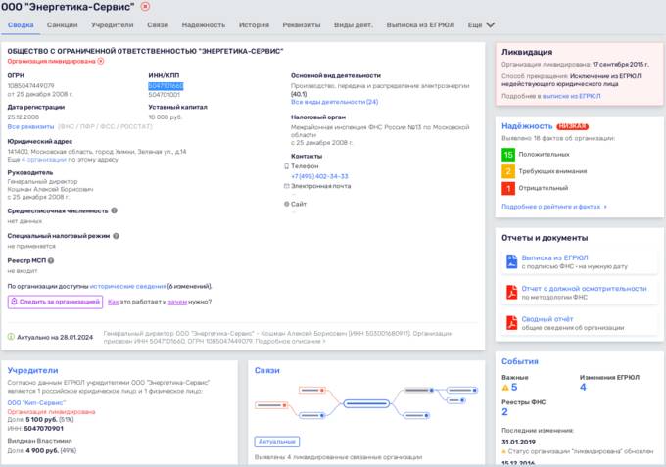
Task: Open the Учредители section heading link
Action: point(32,370)
